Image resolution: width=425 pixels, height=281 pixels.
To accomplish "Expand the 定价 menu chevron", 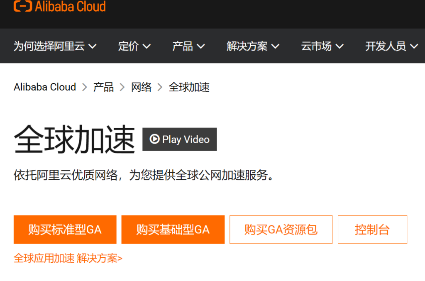I will coord(147,46).
